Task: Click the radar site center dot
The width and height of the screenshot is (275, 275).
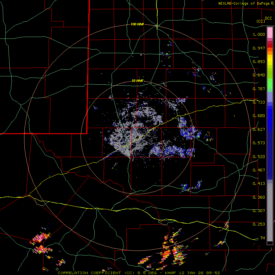Action: tap(137, 137)
